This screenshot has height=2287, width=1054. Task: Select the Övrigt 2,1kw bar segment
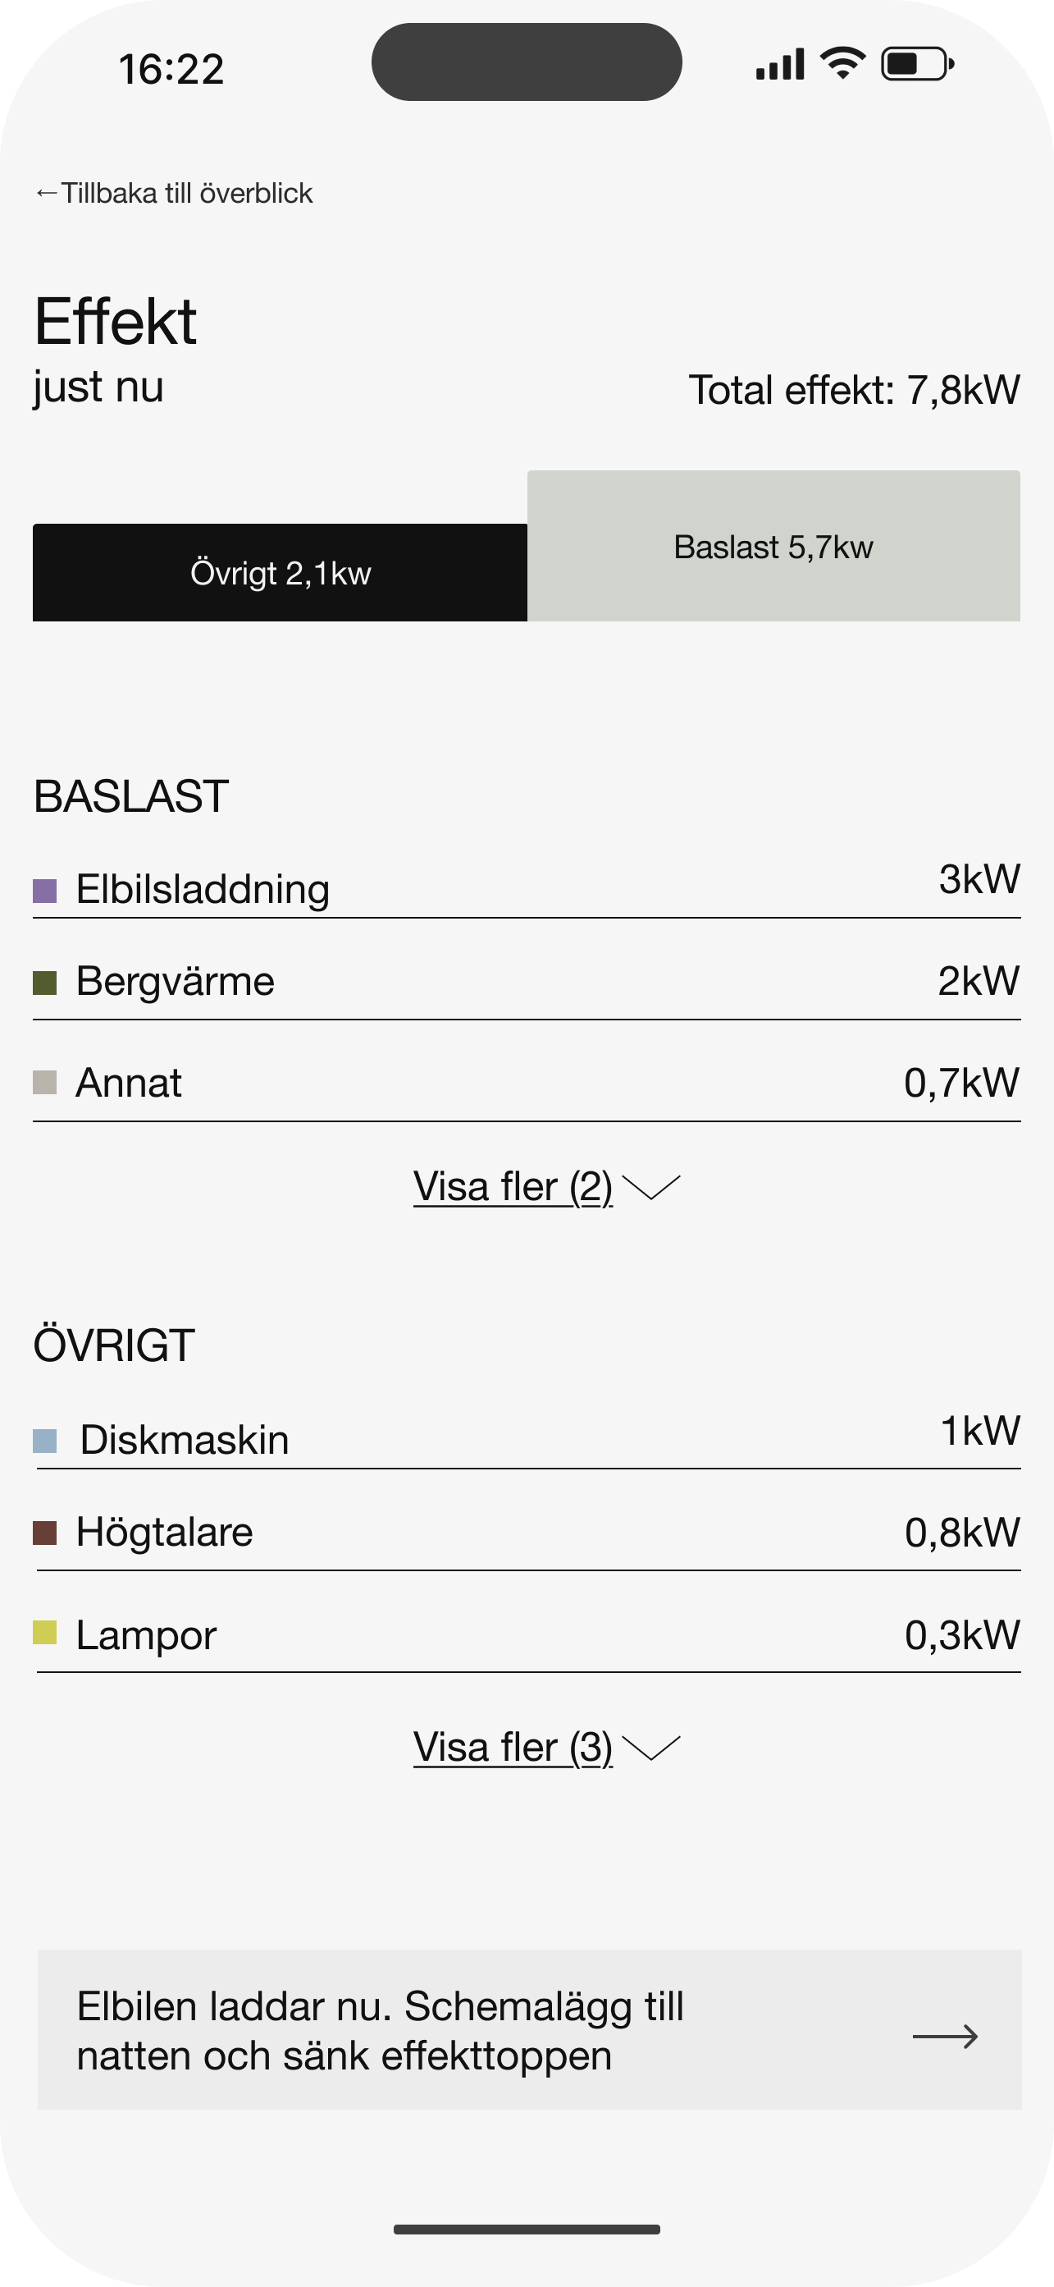(x=281, y=573)
